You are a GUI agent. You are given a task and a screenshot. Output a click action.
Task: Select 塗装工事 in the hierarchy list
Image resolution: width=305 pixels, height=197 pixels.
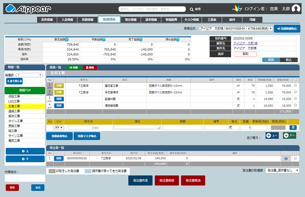coord(14,111)
